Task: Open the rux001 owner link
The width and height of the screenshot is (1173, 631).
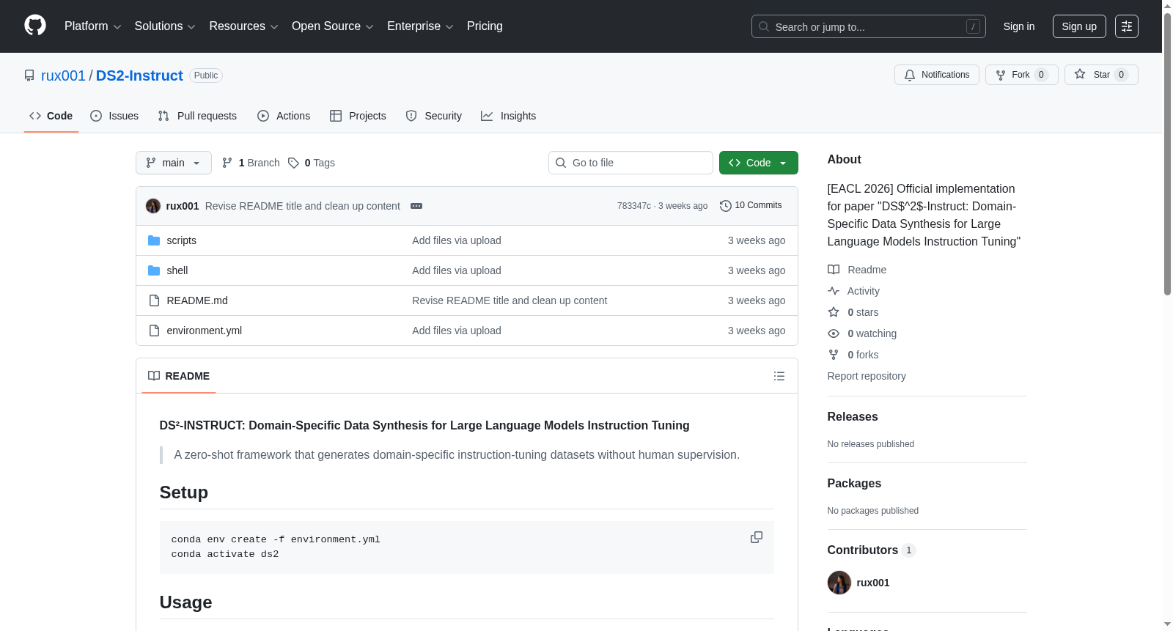Action: (63, 75)
